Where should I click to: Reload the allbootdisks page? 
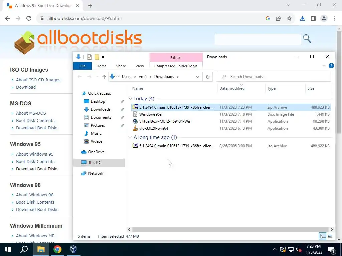(x=29, y=19)
